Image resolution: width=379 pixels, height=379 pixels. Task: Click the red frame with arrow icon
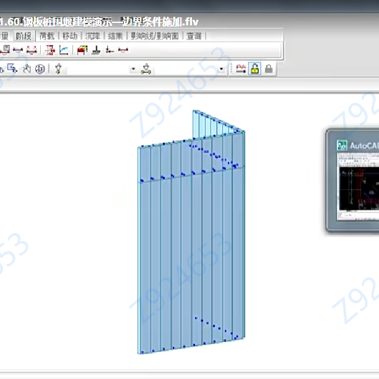tap(50, 50)
